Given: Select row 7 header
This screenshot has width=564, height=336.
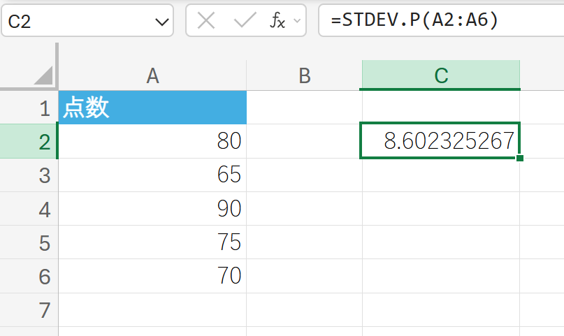Looking at the screenshot, I should tap(44, 309).
